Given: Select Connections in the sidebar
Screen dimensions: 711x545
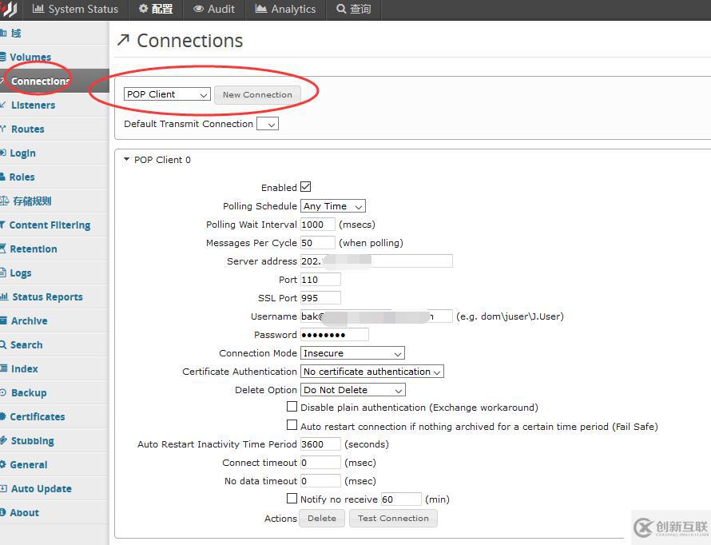Looking at the screenshot, I should click(54, 82).
